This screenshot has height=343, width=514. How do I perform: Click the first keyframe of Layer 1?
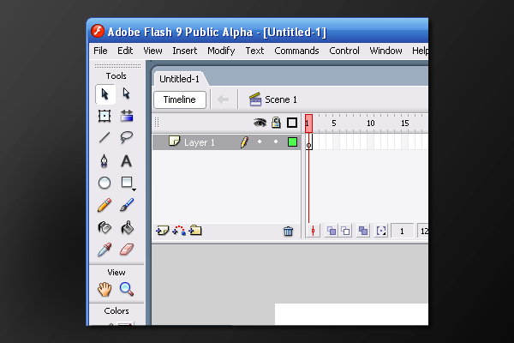click(x=308, y=142)
